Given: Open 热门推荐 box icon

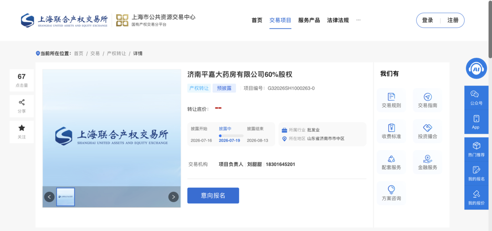Looking at the screenshot, I should click(477, 146).
